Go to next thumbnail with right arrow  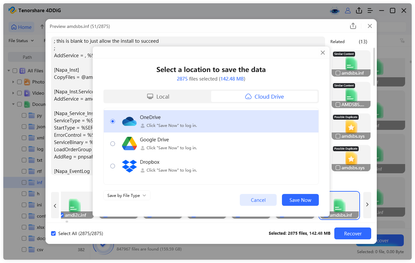[367, 204]
